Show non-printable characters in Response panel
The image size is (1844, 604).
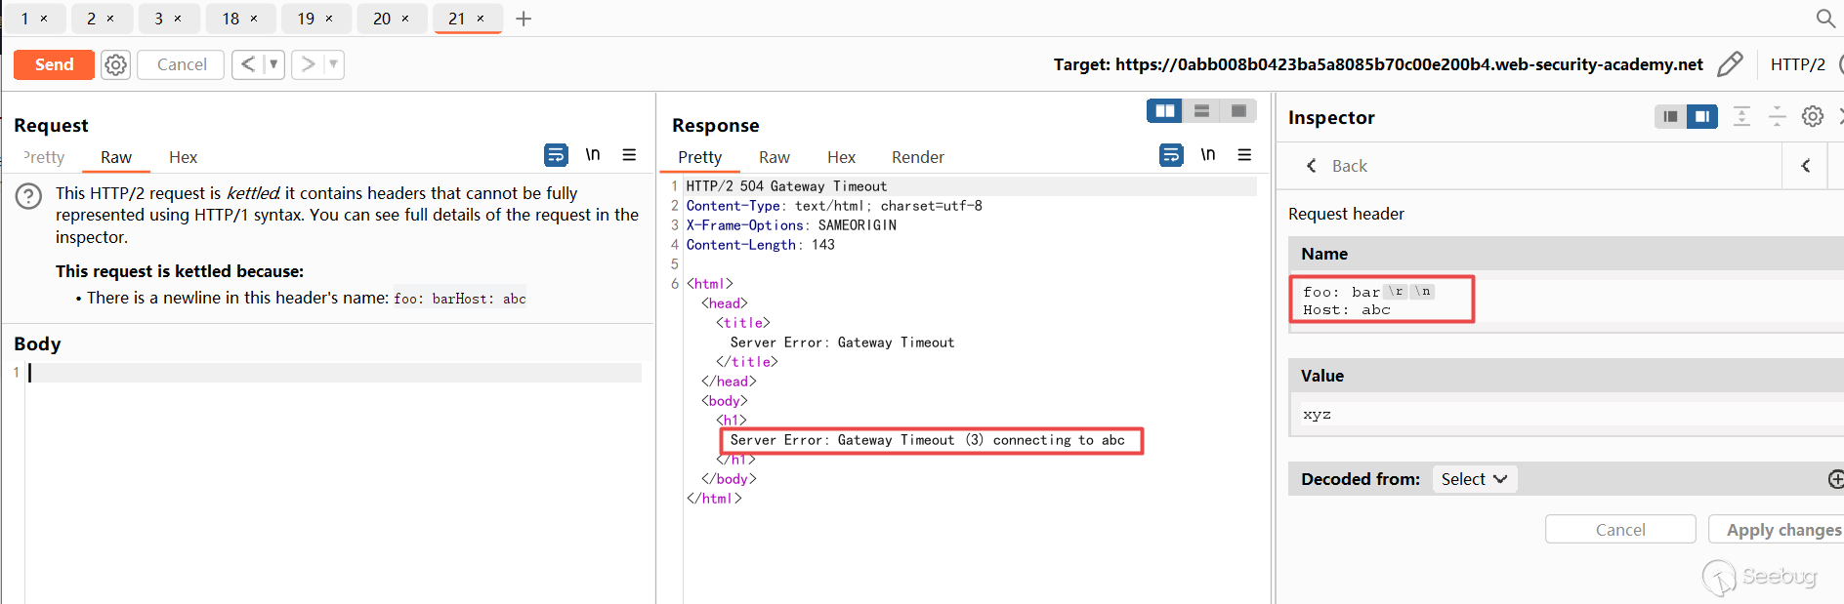[1208, 155]
